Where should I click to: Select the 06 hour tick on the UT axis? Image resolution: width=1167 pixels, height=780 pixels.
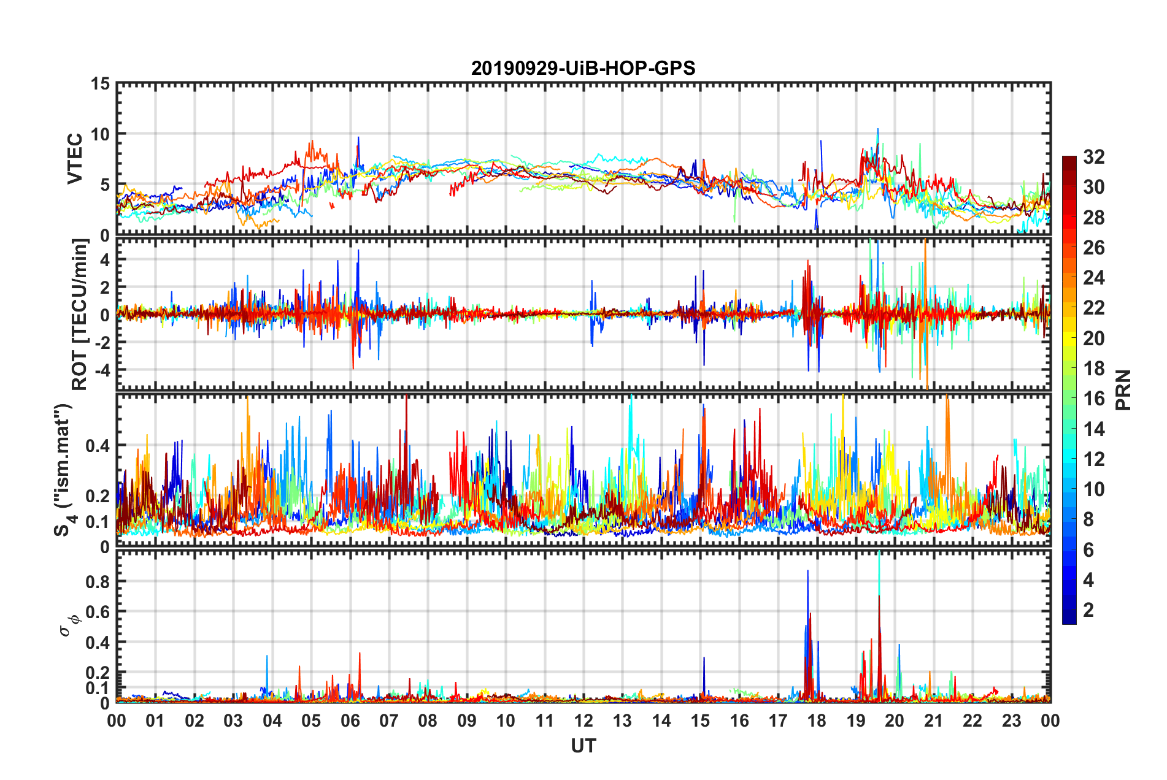coord(350,721)
